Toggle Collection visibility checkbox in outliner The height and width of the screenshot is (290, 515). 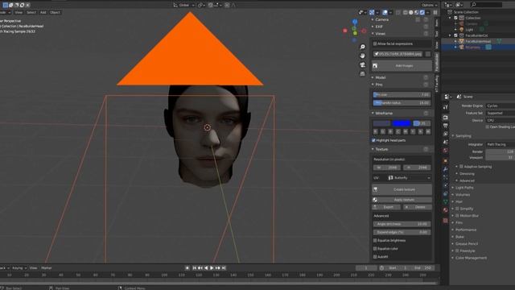pos(455,18)
